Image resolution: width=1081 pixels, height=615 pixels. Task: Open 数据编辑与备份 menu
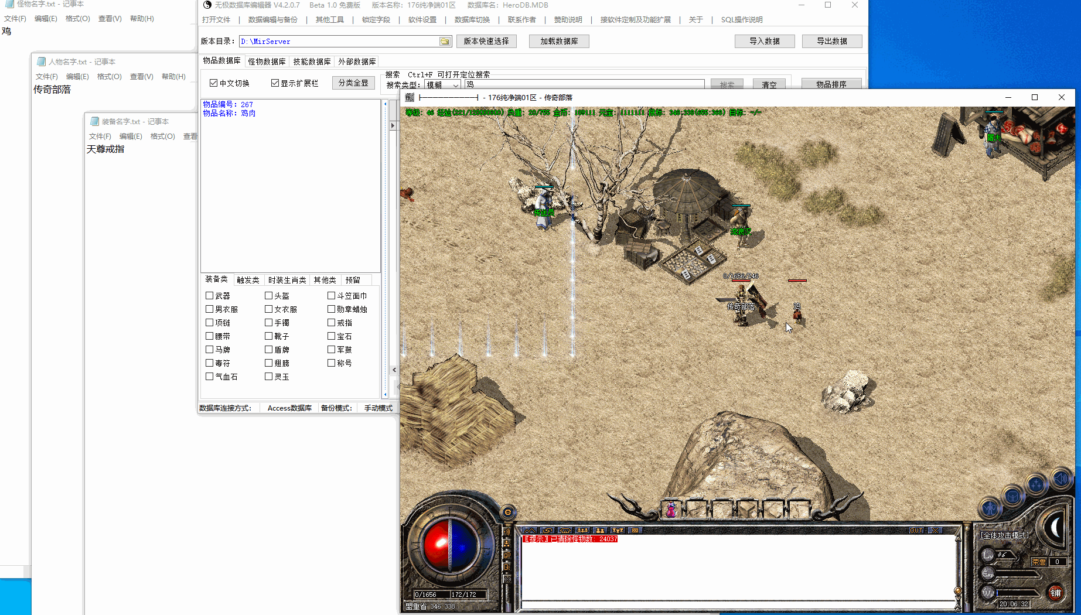click(273, 20)
